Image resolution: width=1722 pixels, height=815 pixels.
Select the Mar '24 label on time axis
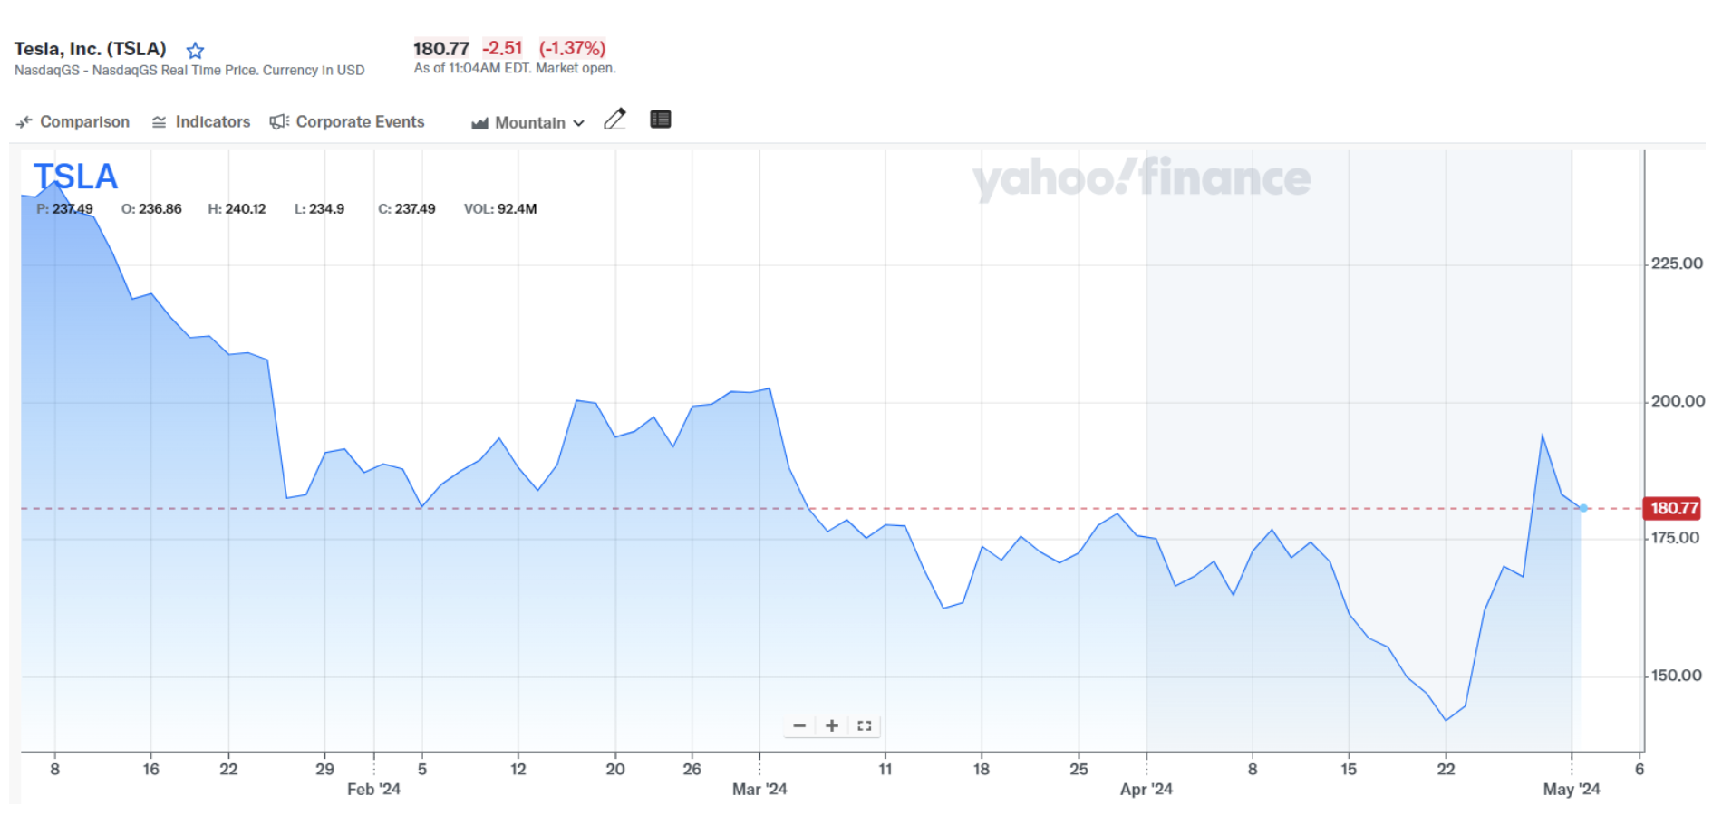click(759, 789)
